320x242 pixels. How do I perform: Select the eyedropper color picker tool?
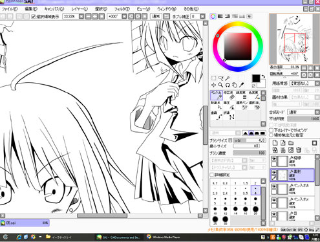[x=242, y=85]
